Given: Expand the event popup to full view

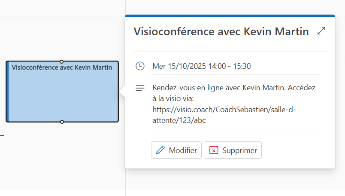Looking at the screenshot, I should pyautogui.click(x=321, y=31).
